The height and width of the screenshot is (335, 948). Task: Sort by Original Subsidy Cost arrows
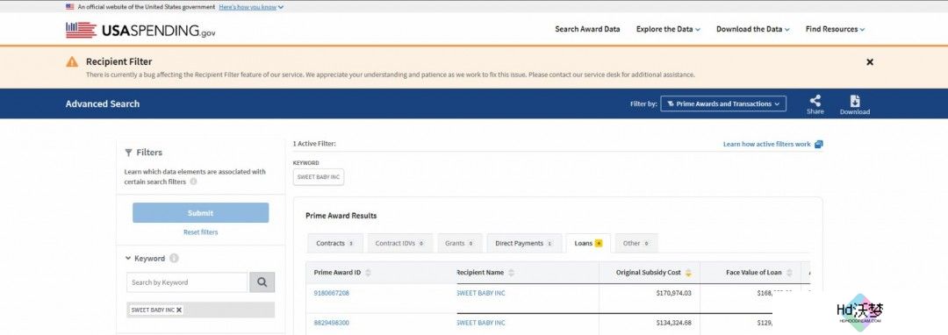pyautogui.click(x=688, y=273)
